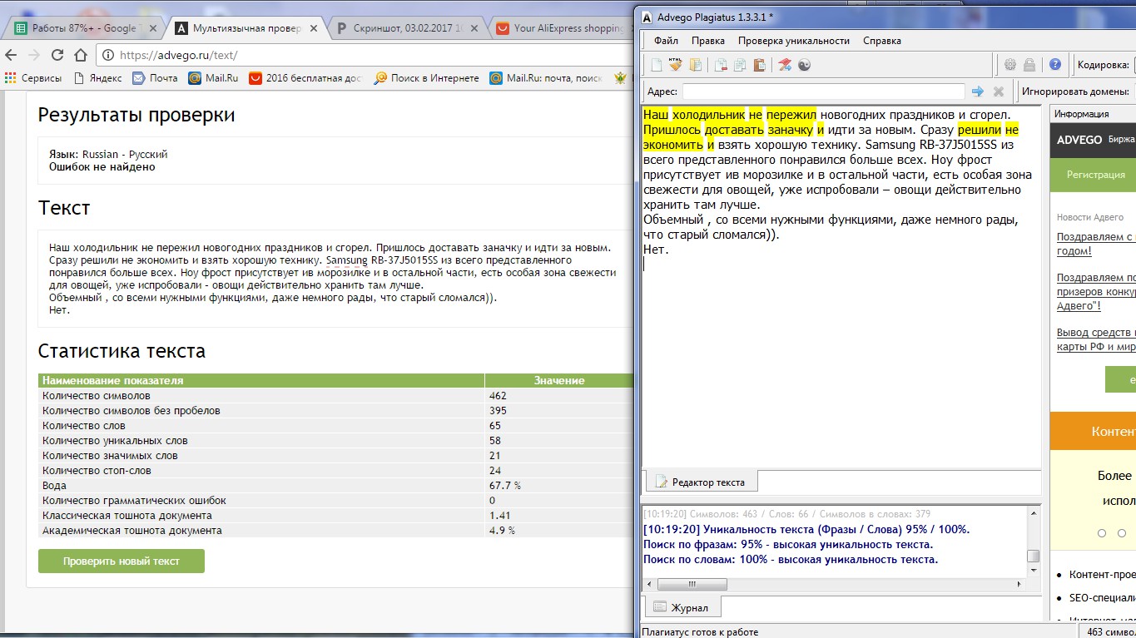This screenshot has width=1136, height=638.
Task: Open the Почта bookmark
Action: tap(155, 78)
